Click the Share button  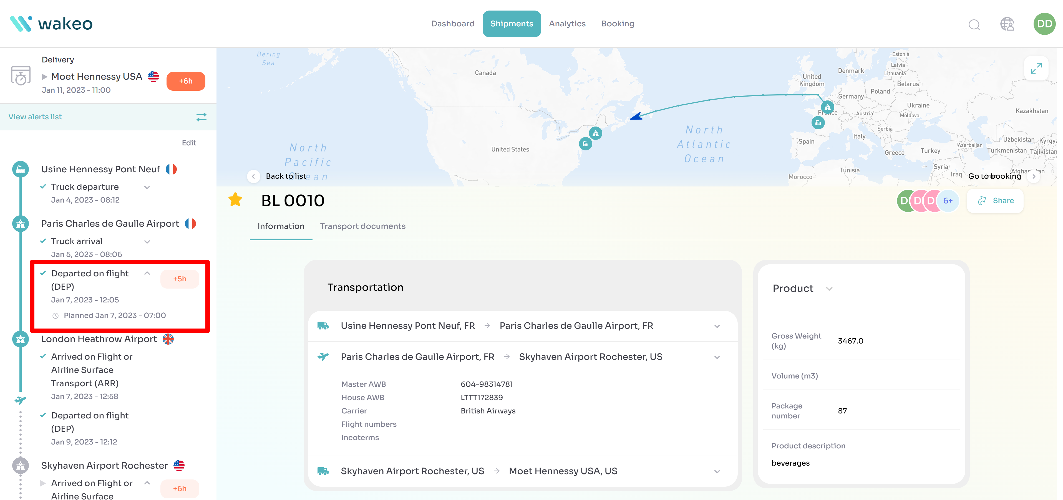coord(995,201)
